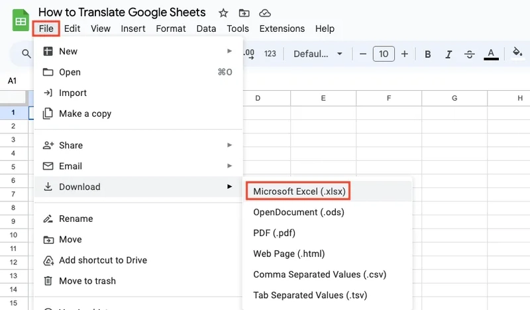Click the trash can icon

pyautogui.click(x=48, y=281)
